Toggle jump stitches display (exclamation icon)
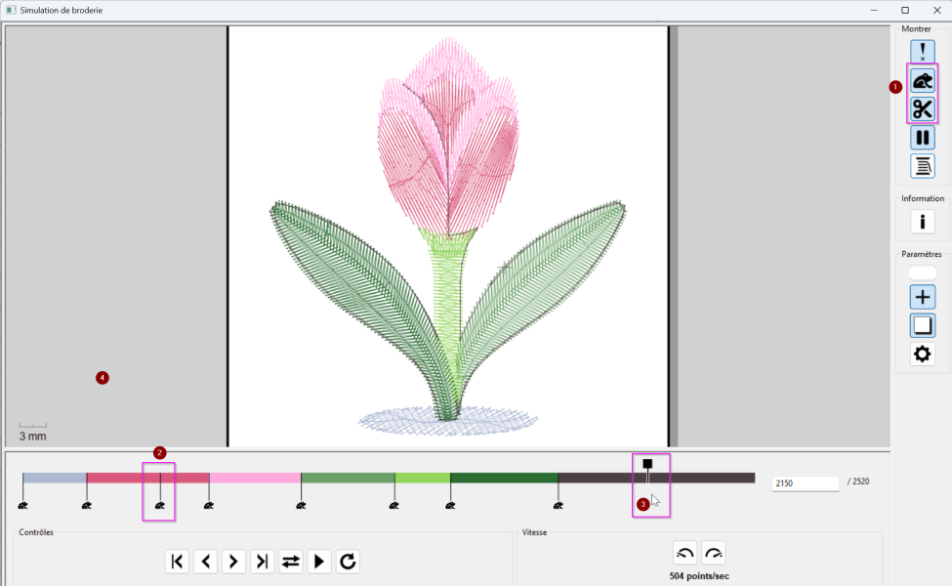Viewport: 952px width, 586px height. tap(923, 52)
